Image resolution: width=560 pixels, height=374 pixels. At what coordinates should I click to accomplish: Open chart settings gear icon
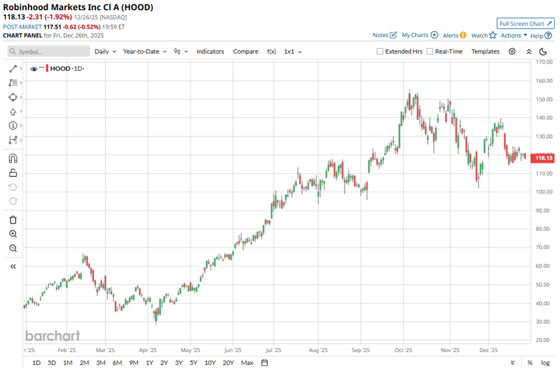pyautogui.click(x=512, y=52)
